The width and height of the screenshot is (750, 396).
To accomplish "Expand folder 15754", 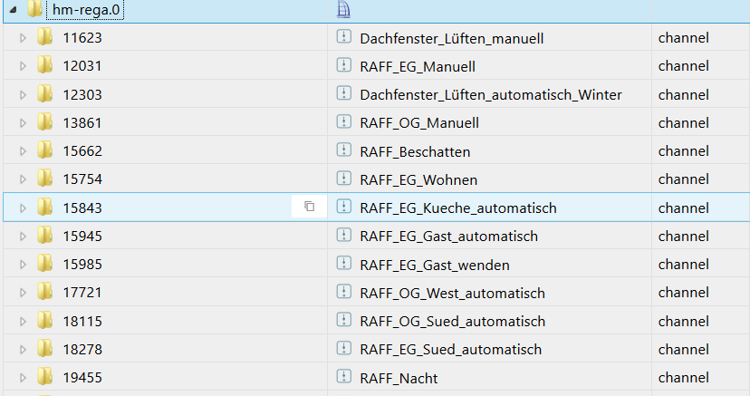I will coord(24,179).
